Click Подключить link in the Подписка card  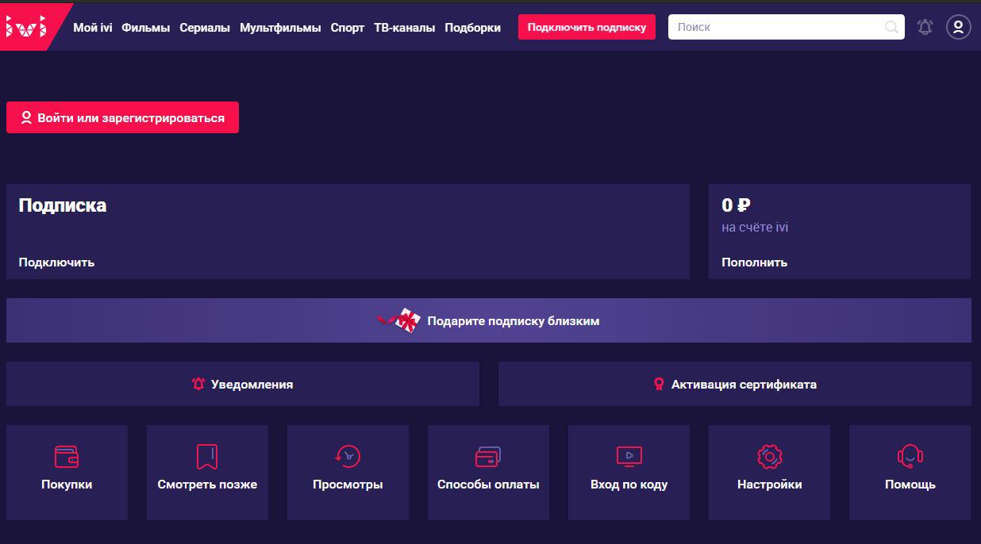(x=56, y=262)
